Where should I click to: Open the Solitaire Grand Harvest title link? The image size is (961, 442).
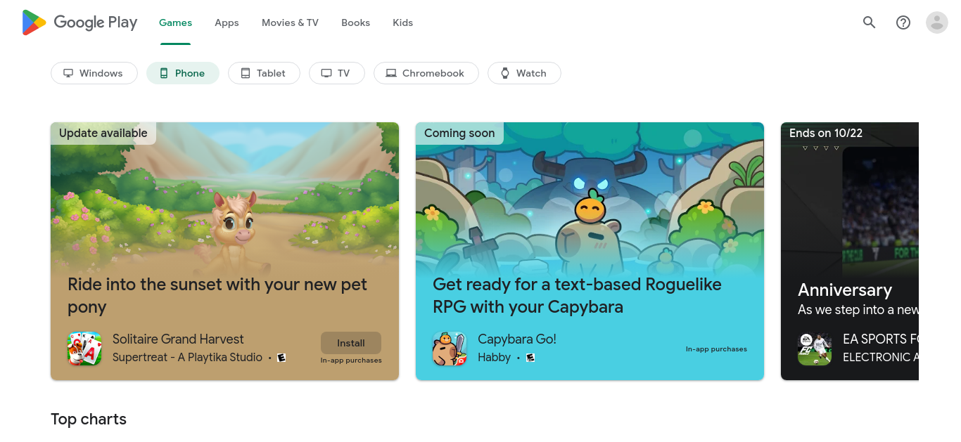pos(178,339)
